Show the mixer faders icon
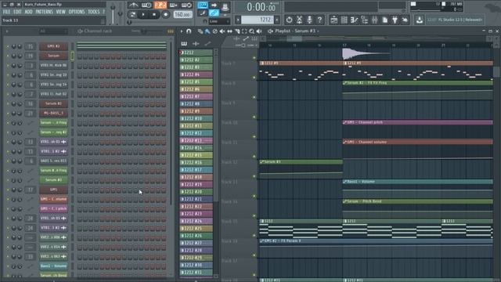 [x=374, y=20]
